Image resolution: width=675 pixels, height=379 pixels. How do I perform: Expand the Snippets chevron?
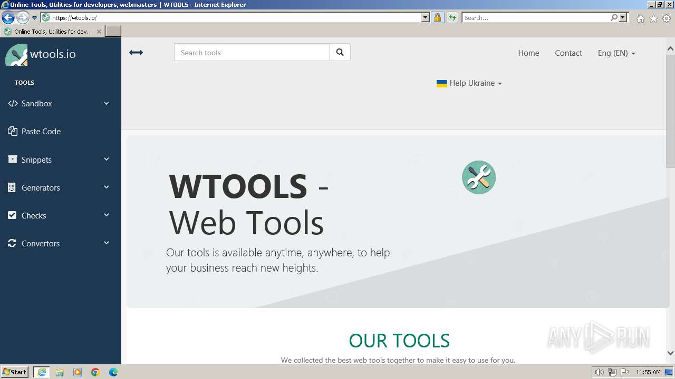click(x=107, y=159)
